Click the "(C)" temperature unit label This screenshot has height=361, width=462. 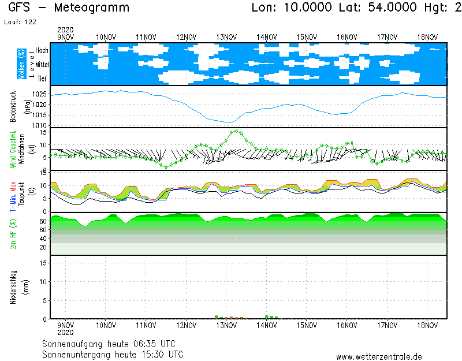32,191
